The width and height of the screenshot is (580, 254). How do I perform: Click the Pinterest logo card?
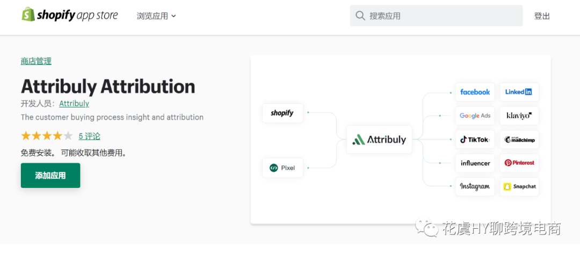pyautogui.click(x=519, y=163)
